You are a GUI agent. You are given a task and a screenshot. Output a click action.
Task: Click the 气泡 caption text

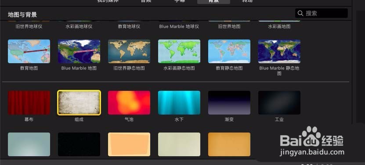[129, 120]
